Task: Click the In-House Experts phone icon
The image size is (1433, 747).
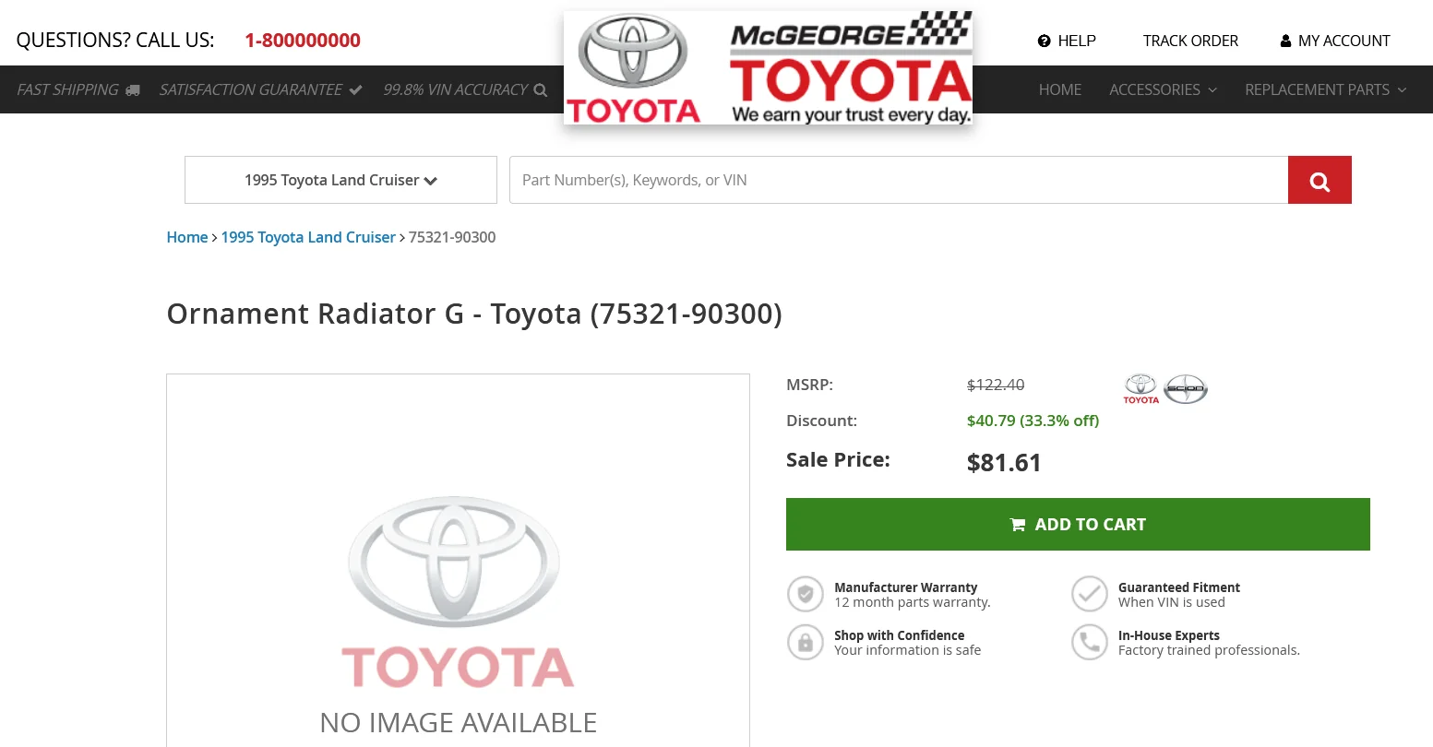Action: coord(1090,642)
